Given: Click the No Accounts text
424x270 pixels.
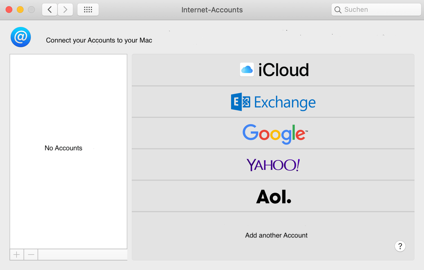Looking at the screenshot, I should (63, 148).
